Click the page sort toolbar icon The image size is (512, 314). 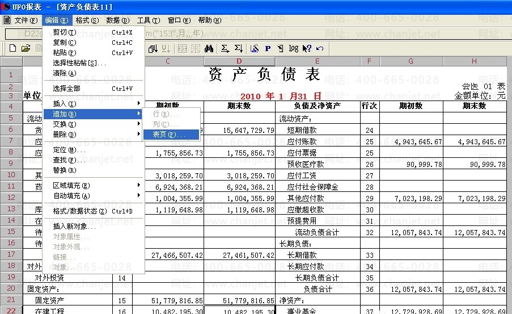[x=153, y=48]
